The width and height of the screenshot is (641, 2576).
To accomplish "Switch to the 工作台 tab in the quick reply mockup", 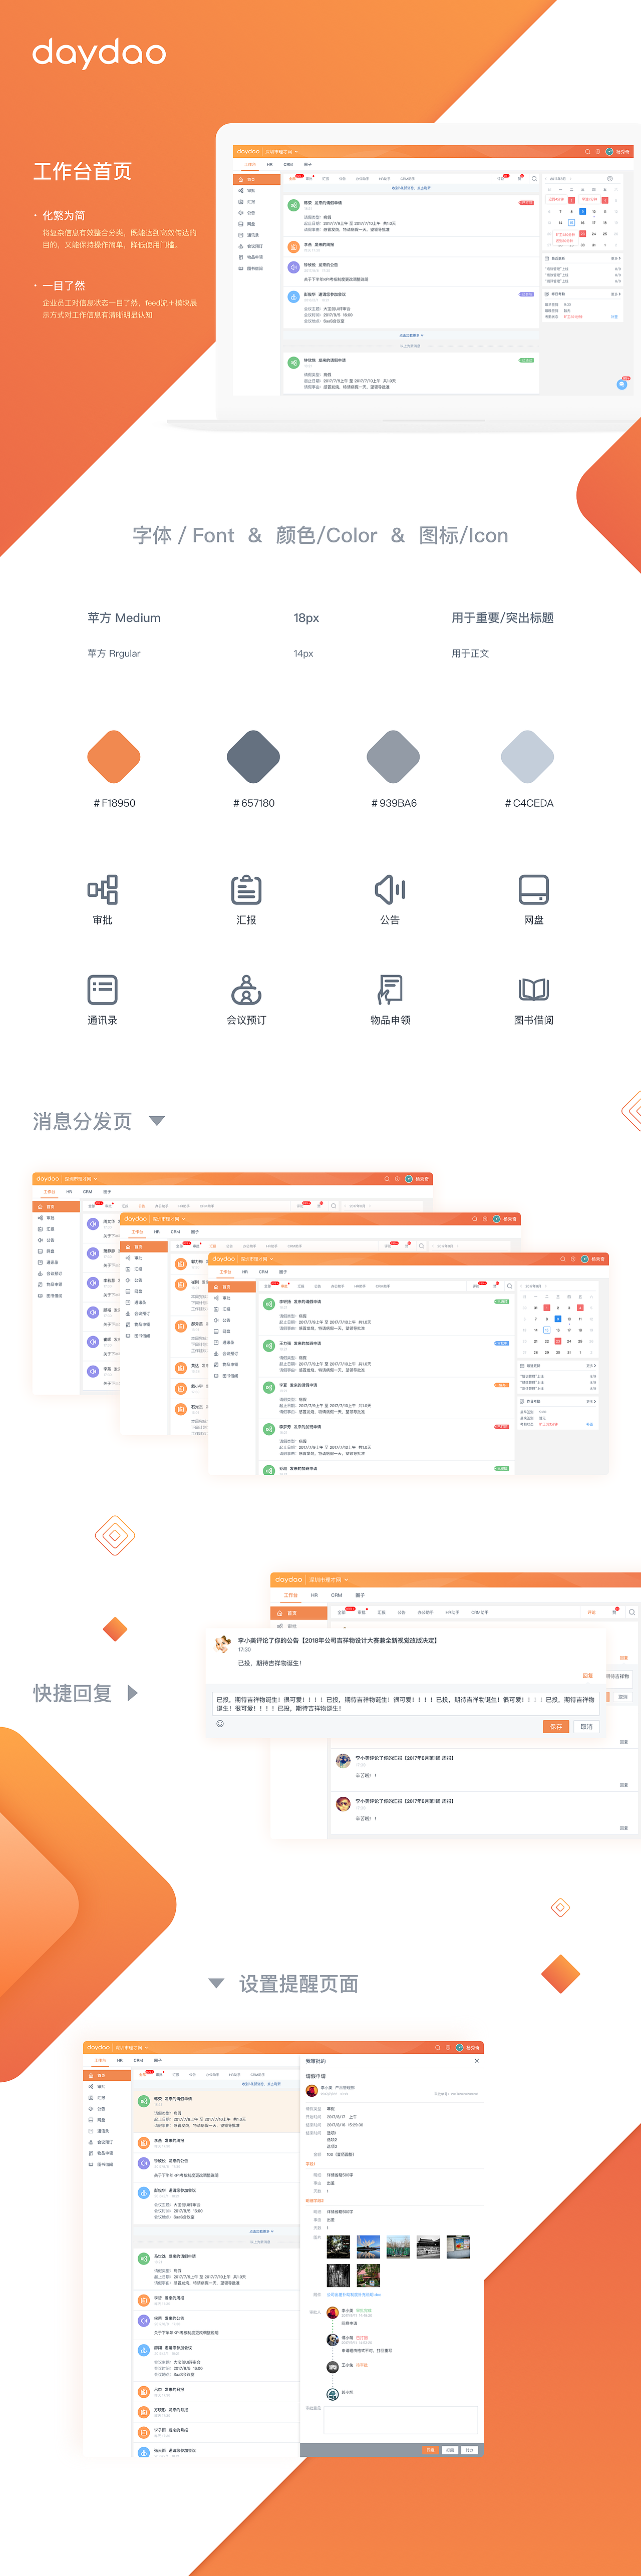I will (291, 1595).
